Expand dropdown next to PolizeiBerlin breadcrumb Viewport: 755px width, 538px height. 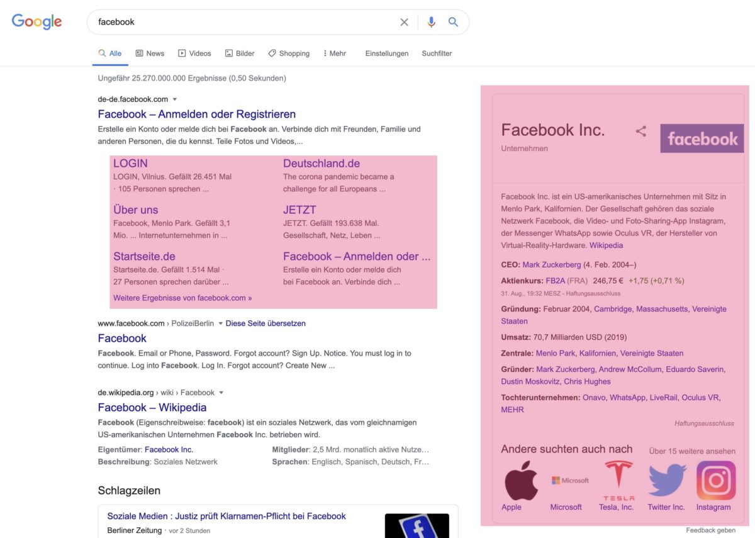[221, 323]
